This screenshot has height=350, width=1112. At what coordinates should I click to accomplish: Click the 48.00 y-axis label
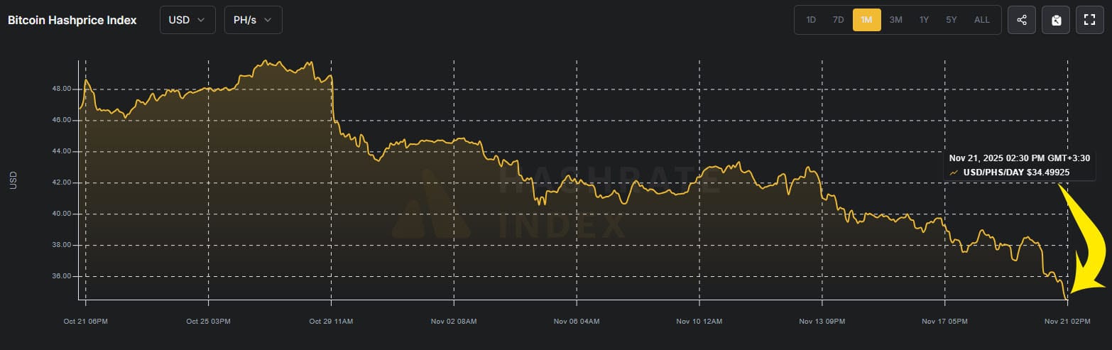62,89
